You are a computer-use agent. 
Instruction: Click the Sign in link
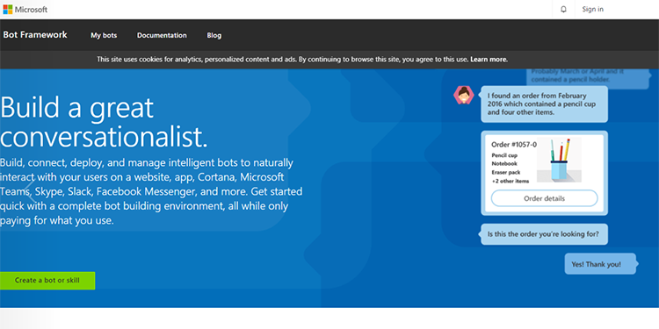tap(592, 10)
